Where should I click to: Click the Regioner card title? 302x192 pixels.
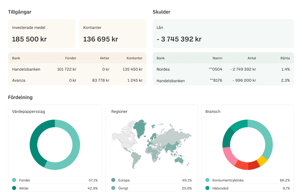point(119,112)
